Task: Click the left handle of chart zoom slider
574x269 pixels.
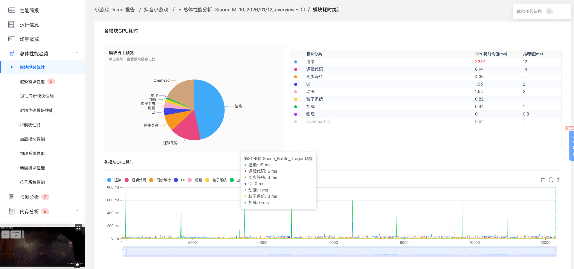Action: tap(123, 252)
